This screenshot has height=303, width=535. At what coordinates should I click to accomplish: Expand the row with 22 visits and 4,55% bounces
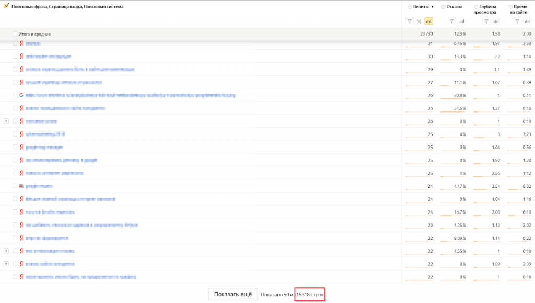[6, 251]
